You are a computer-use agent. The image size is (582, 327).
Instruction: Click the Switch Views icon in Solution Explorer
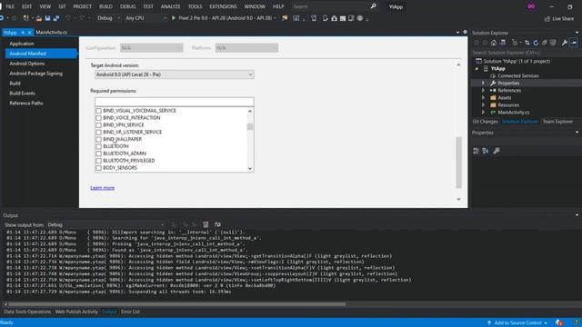pyautogui.click(x=503, y=43)
